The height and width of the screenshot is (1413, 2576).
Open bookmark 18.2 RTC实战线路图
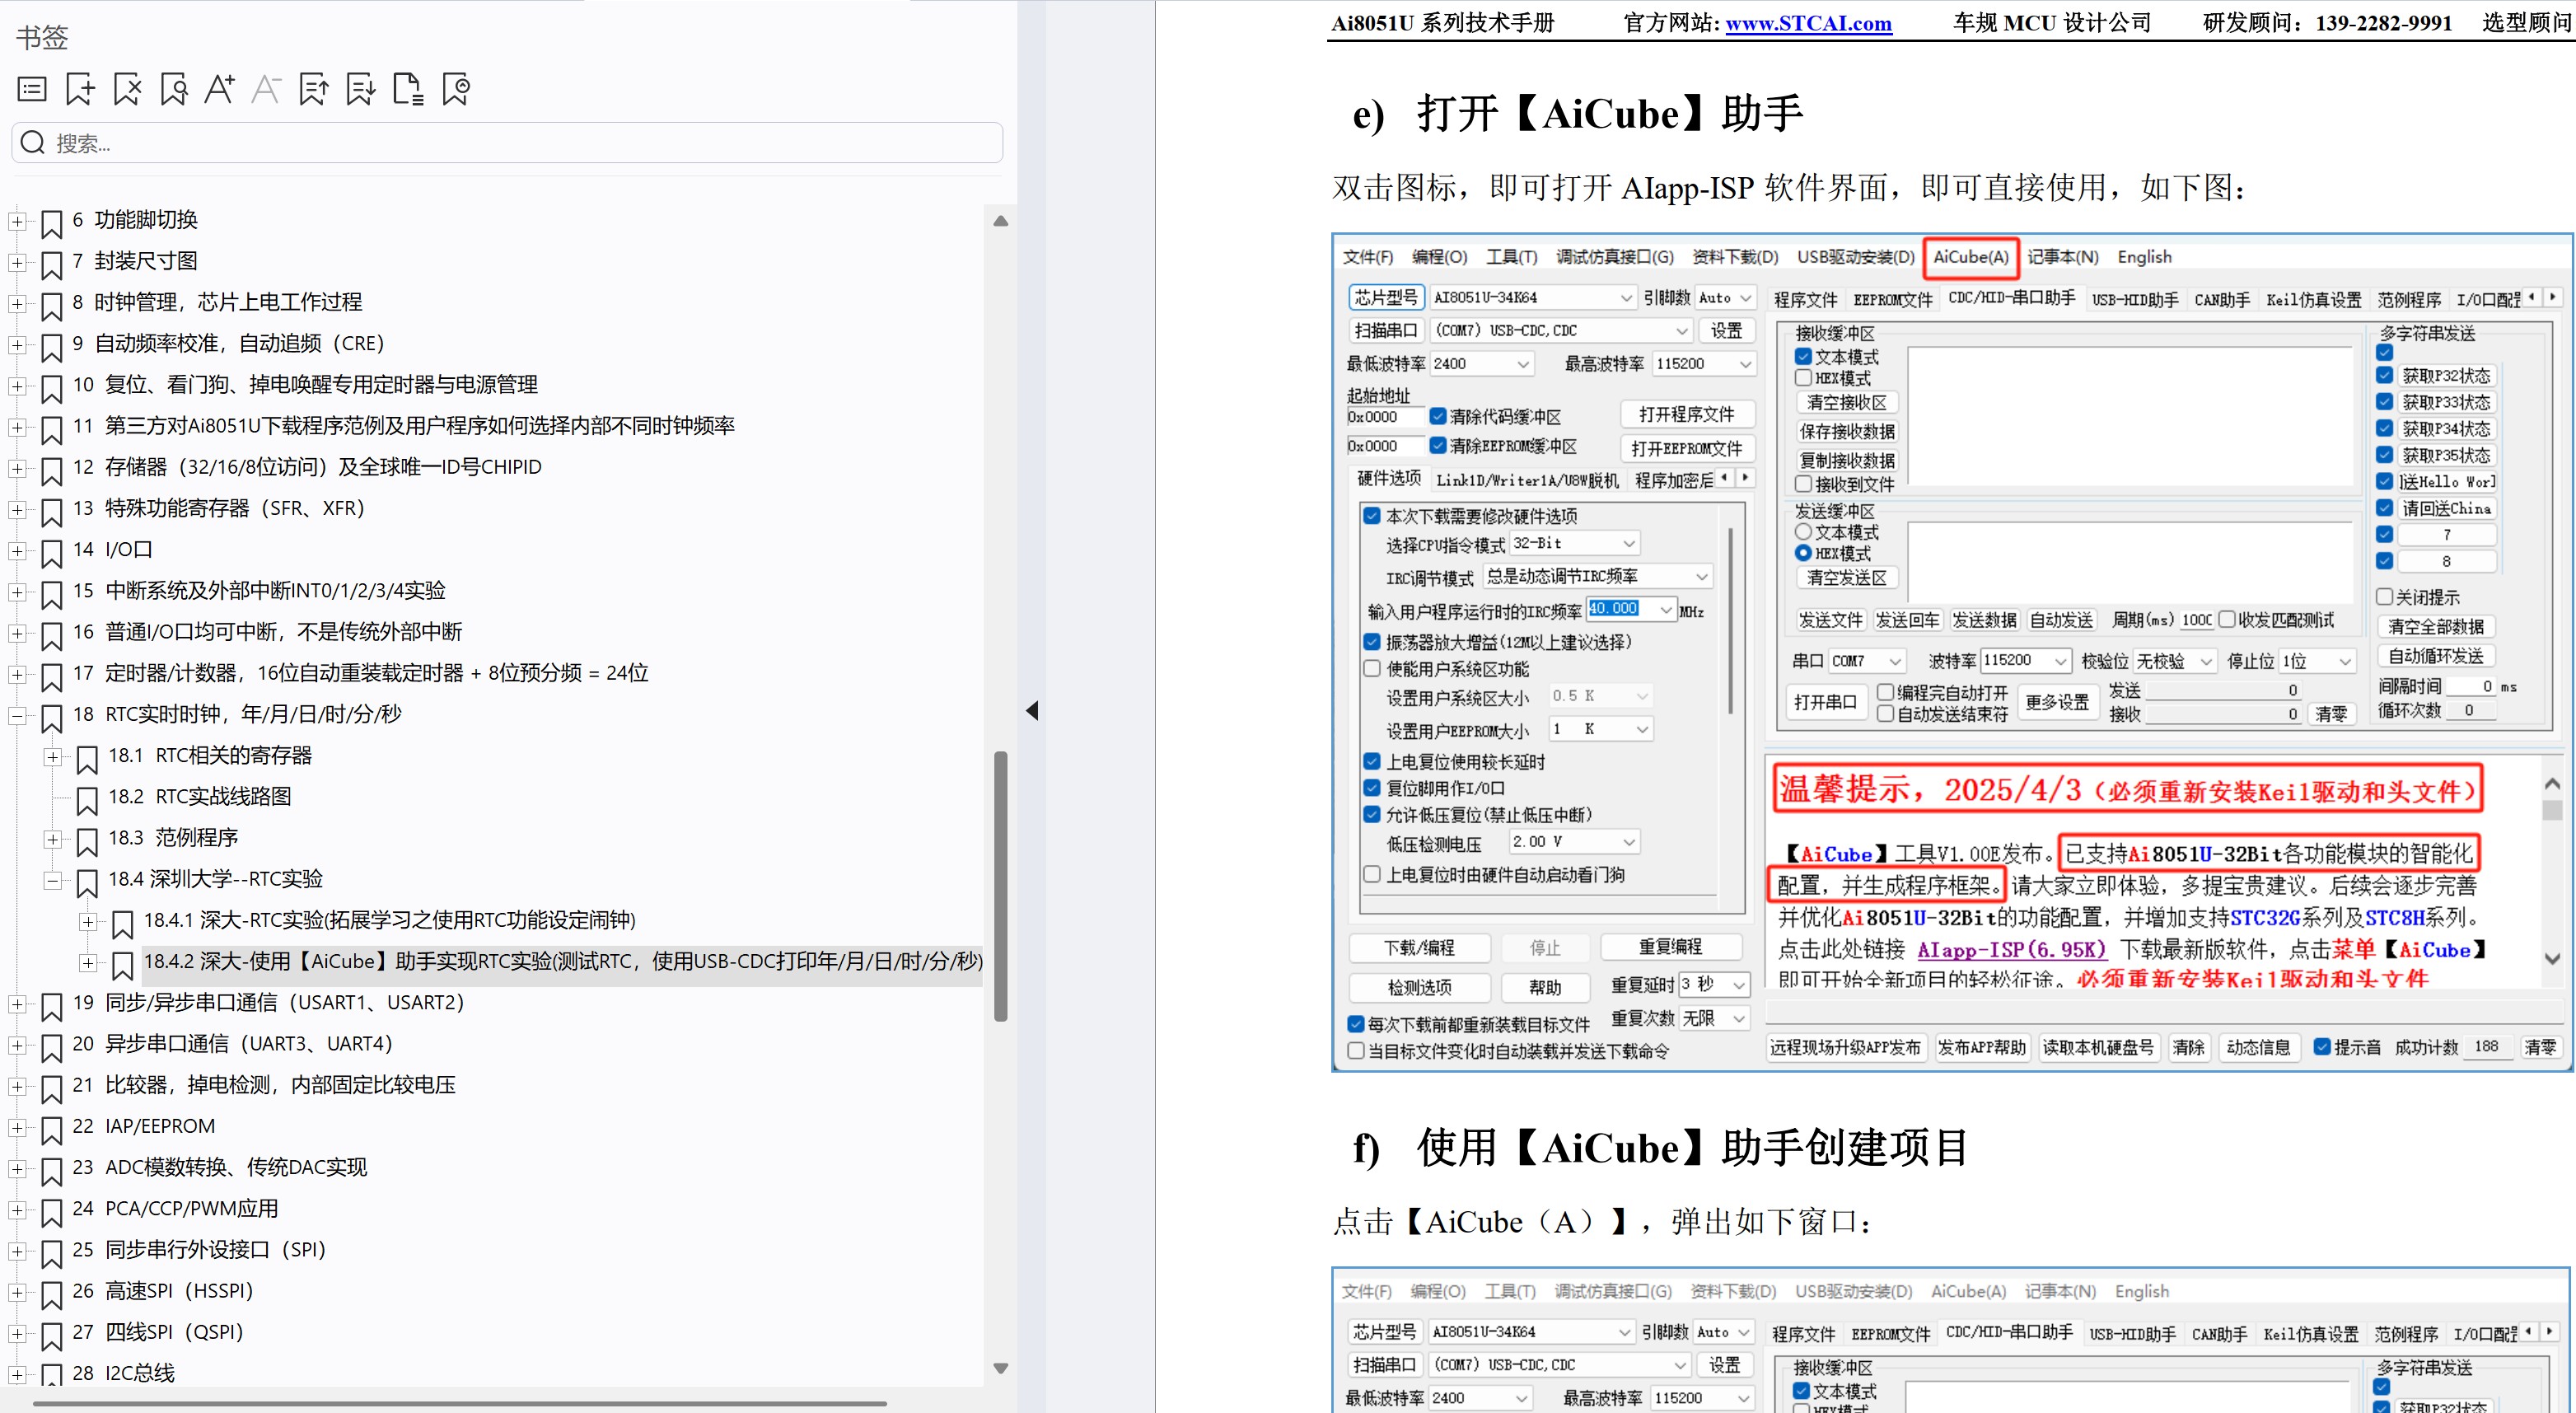pos(200,797)
